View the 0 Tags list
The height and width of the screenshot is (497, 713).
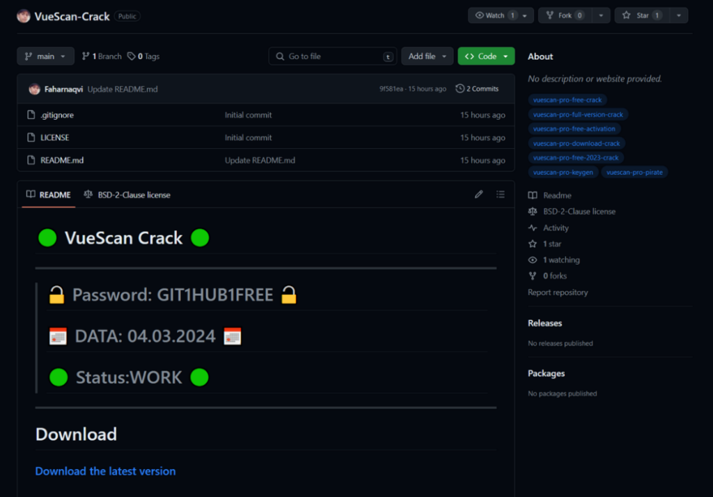point(143,56)
